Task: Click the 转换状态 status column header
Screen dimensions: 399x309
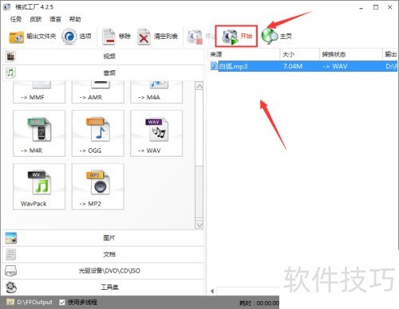Action: [x=351, y=54]
